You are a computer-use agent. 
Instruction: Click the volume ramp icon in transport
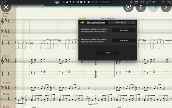tap(67, 2)
